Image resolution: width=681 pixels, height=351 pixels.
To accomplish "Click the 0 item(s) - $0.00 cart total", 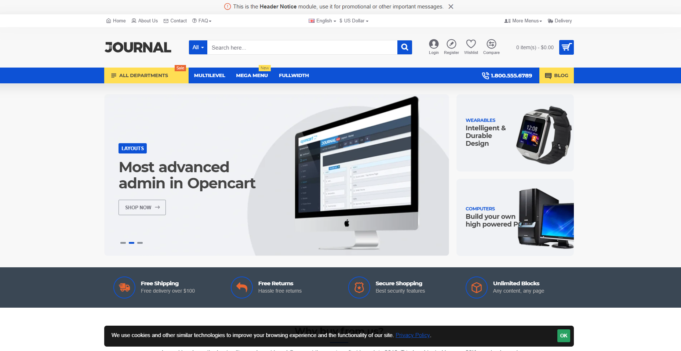I will [x=535, y=47].
